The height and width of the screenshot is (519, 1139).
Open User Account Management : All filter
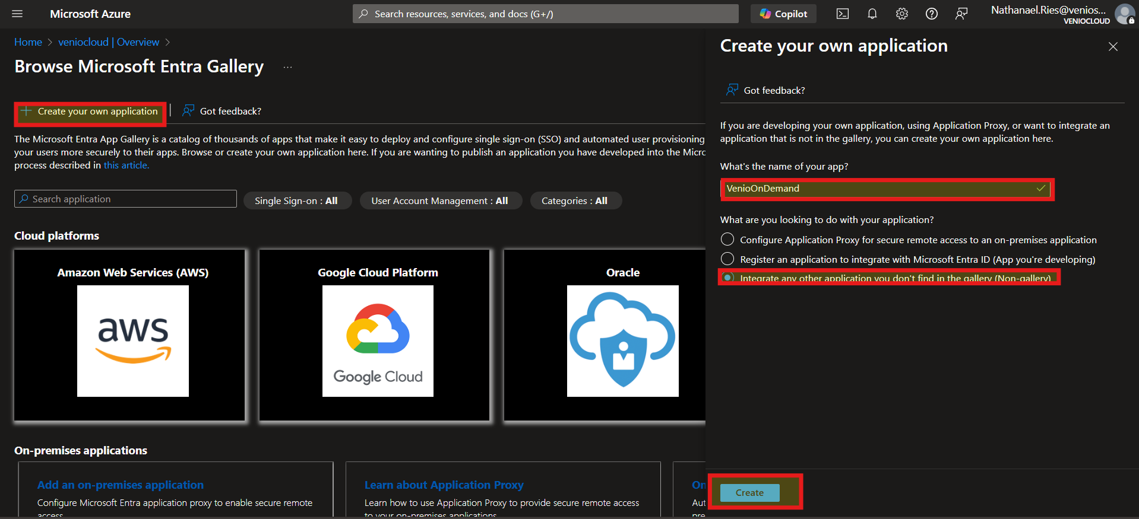[440, 200]
